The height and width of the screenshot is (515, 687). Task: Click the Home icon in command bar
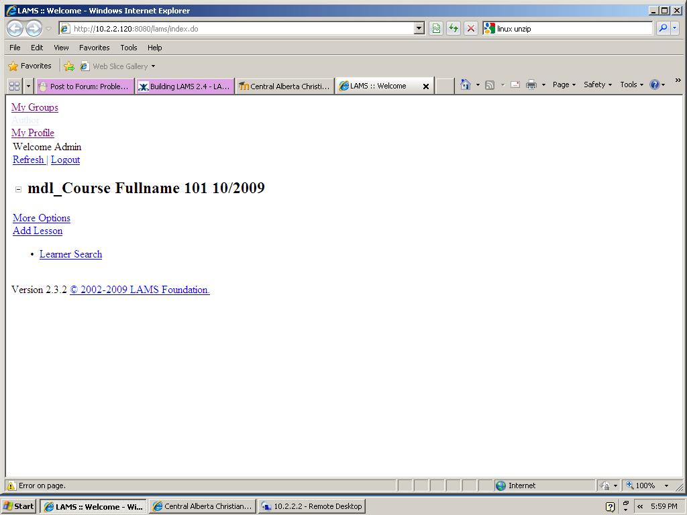466,84
